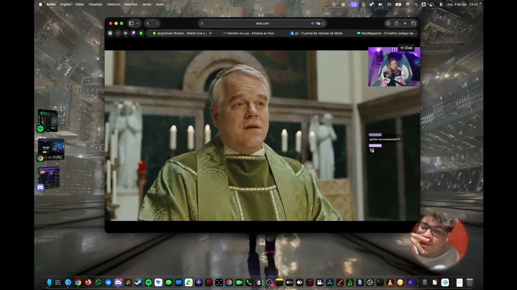Open the Favoritos menu

coord(131,4)
